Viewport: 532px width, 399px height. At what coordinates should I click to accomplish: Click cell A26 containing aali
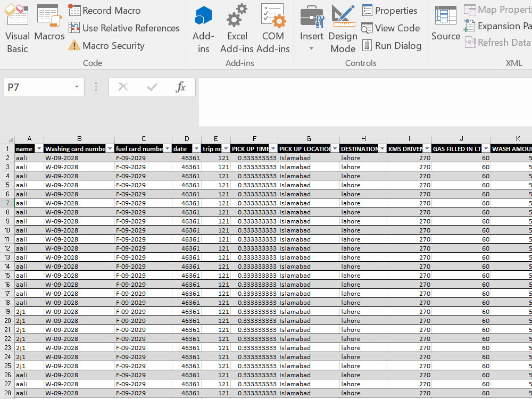pos(29,375)
